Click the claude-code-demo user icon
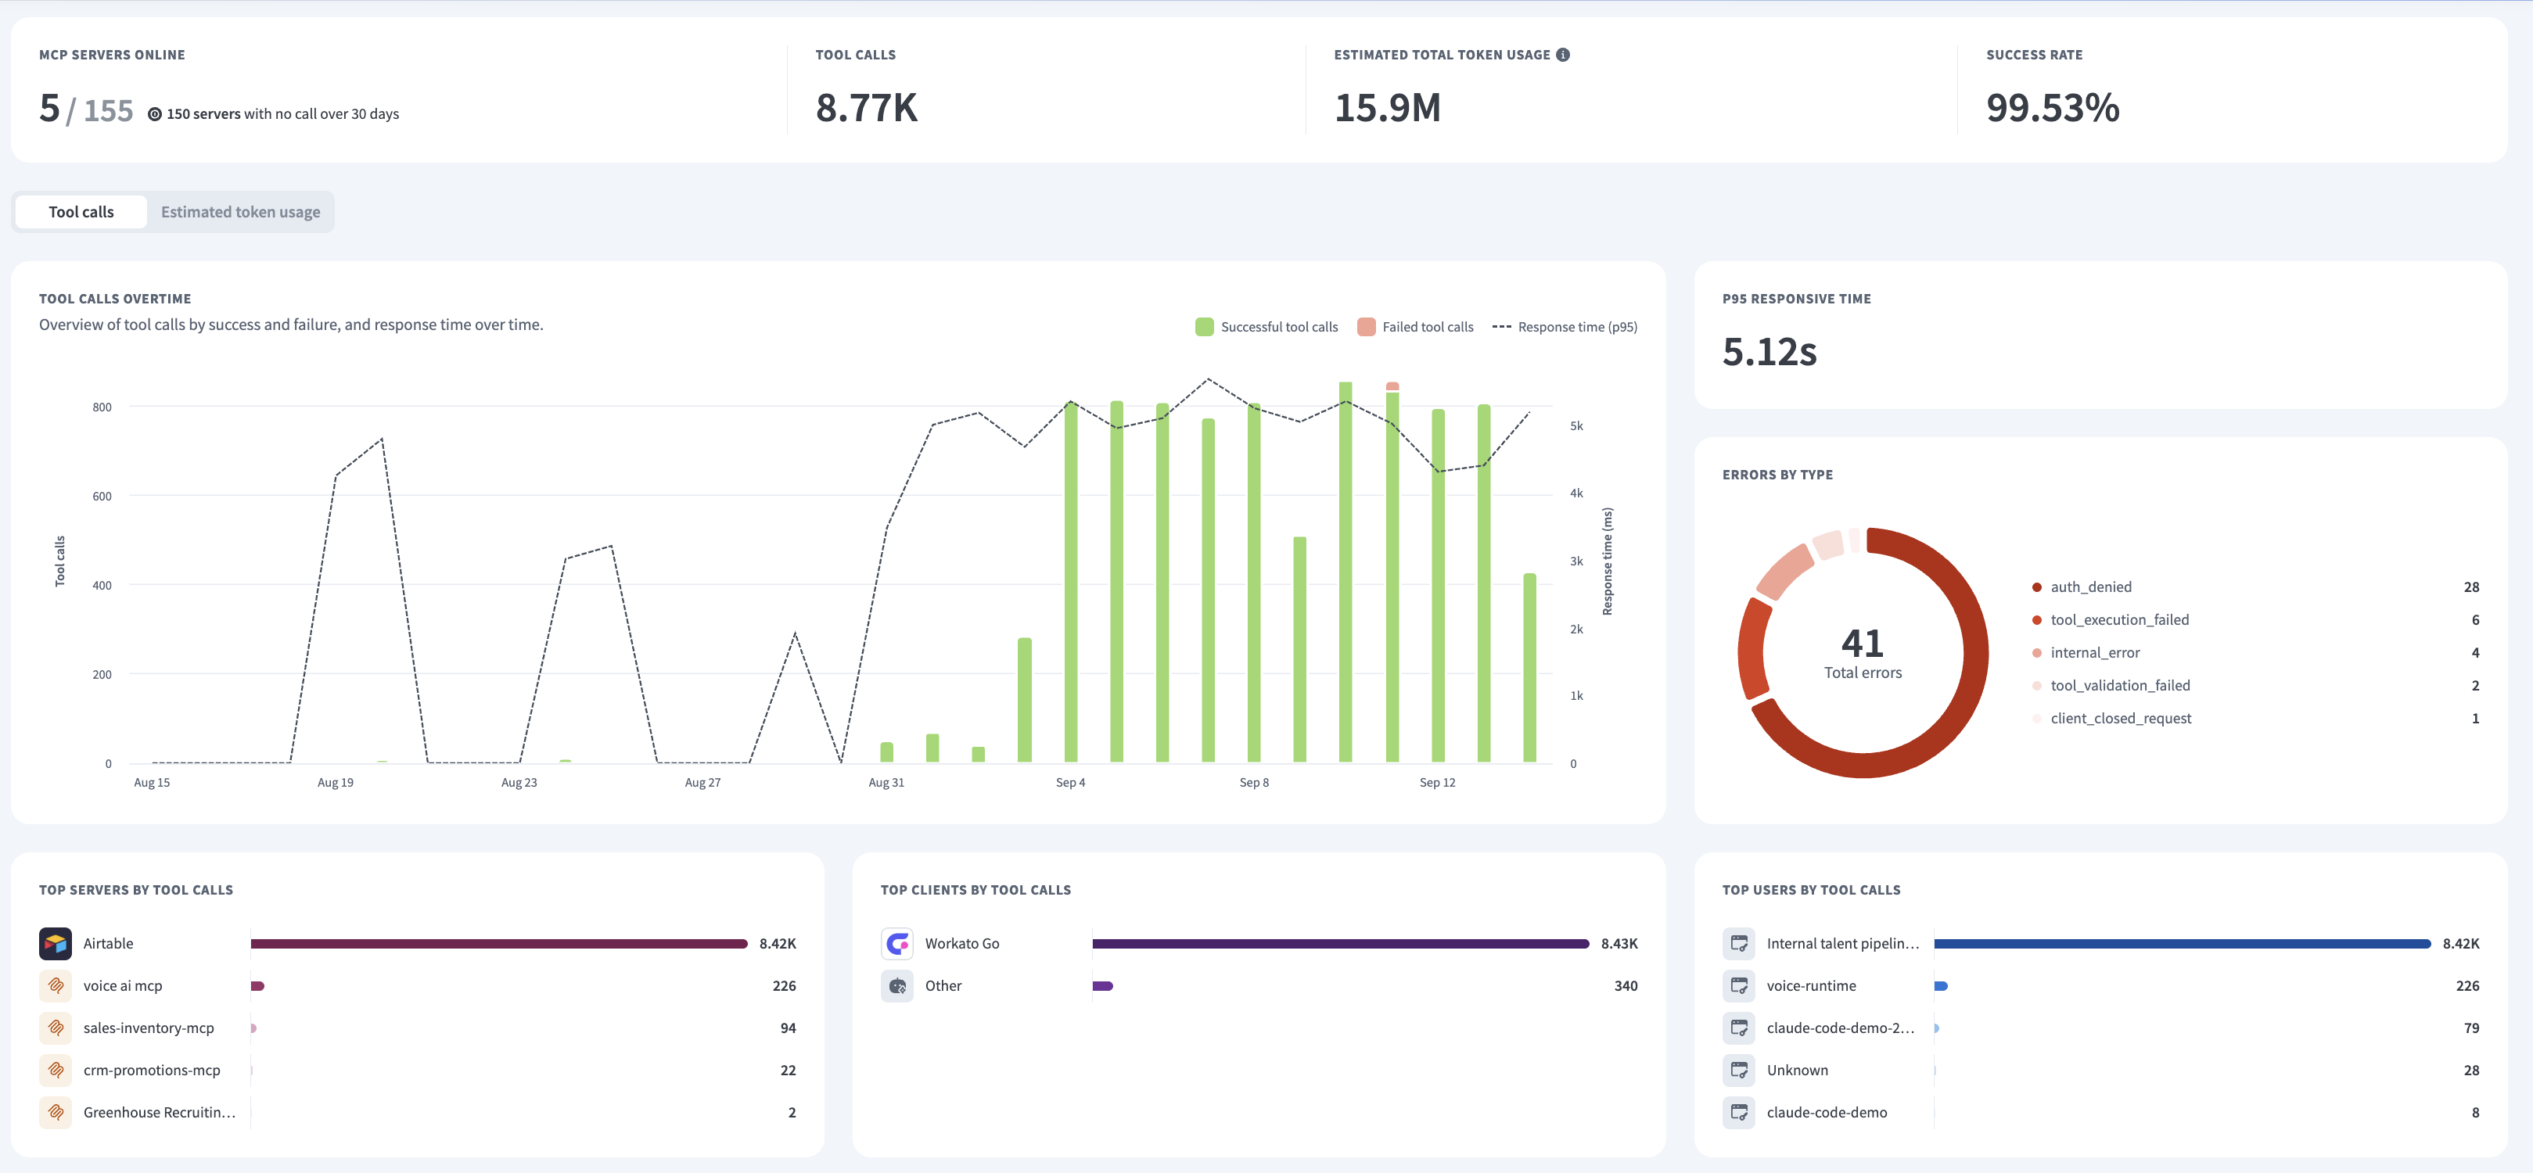The image size is (2533, 1173). tap(1738, 1112)
